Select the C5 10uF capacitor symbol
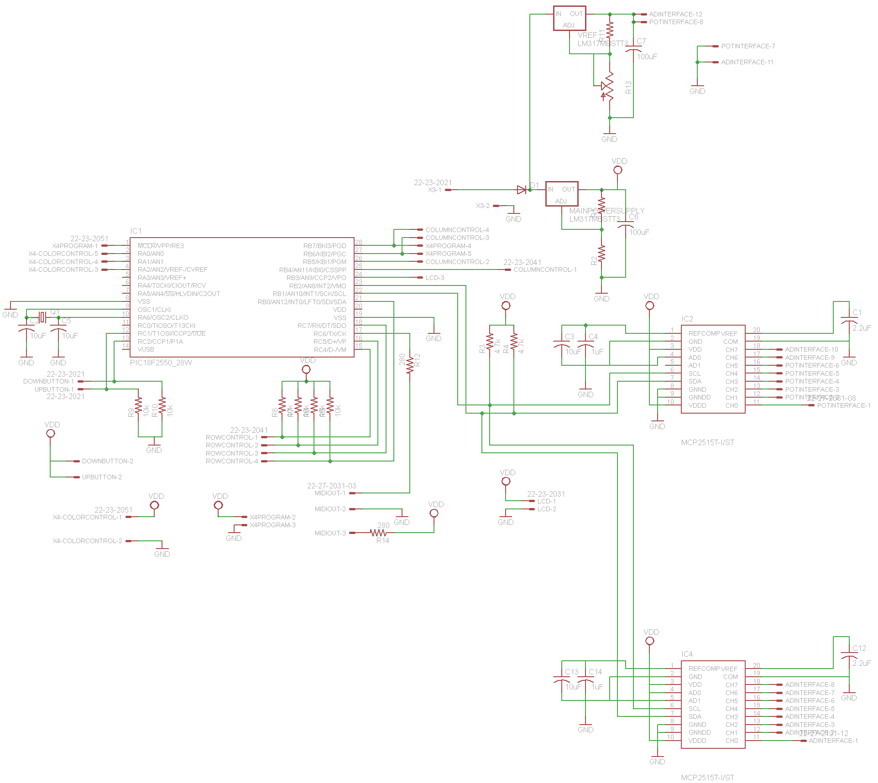The width and height of the screenshot is (878, 783). click(58, 327)
